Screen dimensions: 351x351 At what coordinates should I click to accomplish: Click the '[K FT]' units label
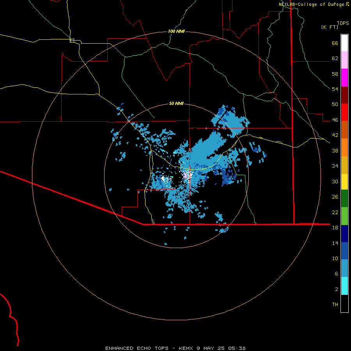[x=330, y=27]
